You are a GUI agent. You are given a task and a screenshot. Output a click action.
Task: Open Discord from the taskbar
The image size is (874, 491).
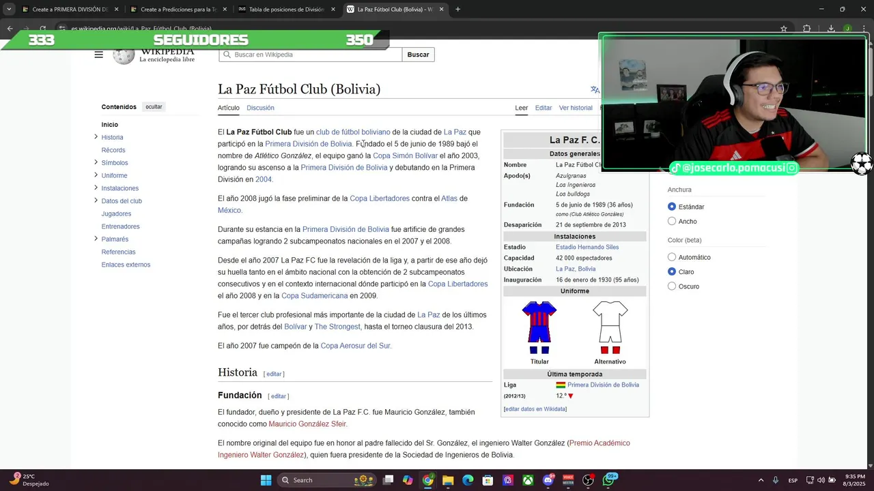548,480
